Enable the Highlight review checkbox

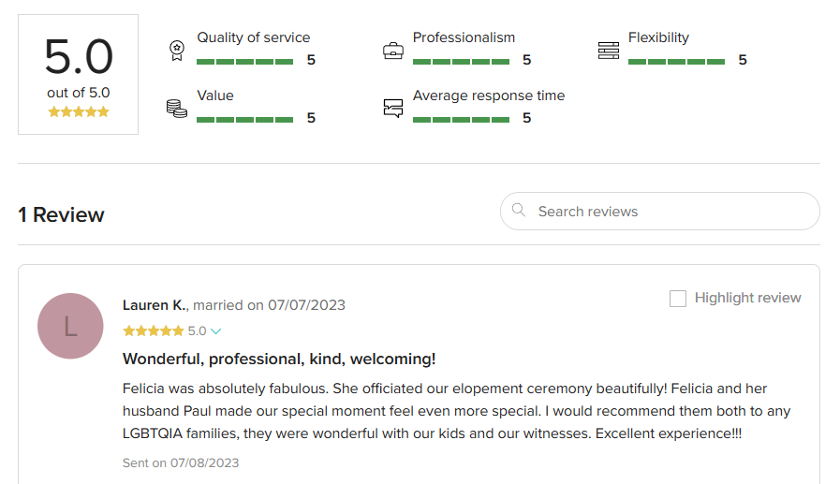click(x=678, y=299)
